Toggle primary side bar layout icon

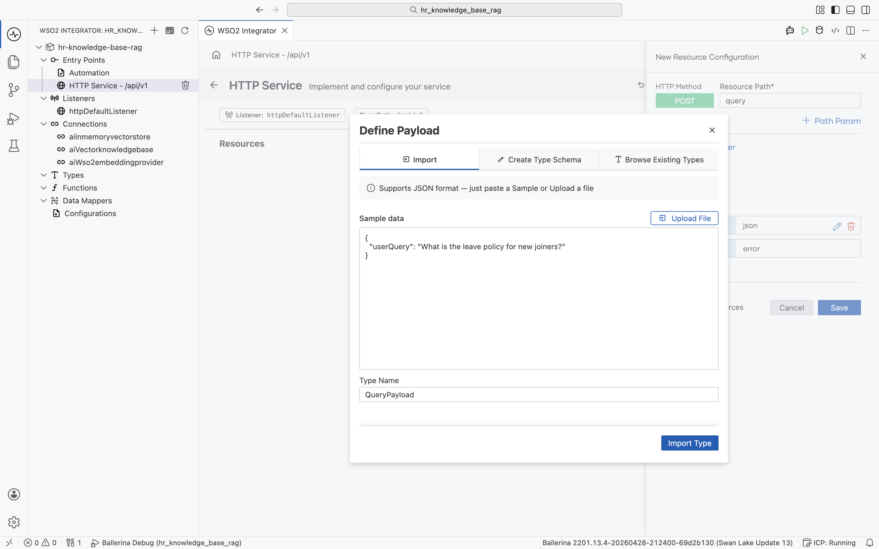(x=835, y=10)
